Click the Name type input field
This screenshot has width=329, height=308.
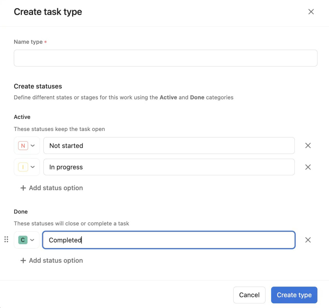click(165, 58)
